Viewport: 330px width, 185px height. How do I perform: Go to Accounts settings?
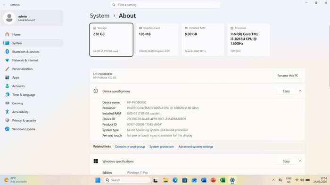(33, 86)
